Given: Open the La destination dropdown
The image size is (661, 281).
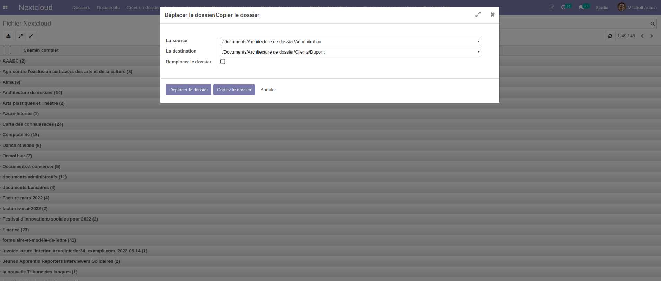Looking at the screenshot, I should click(351, 52).
